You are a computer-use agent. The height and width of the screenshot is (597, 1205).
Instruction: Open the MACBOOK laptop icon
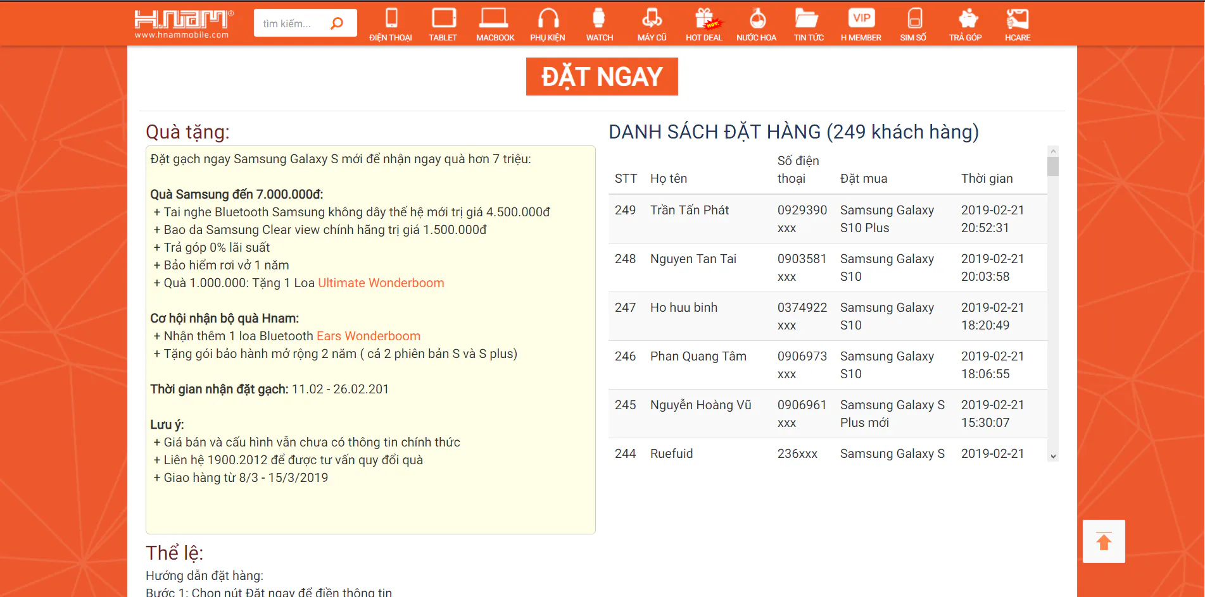point(494,18)
